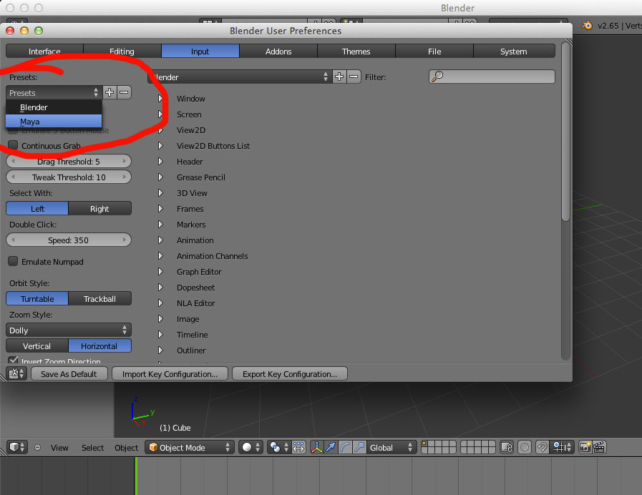This screenshot has height=495, width=642.
Task: Click the Drag Threshold slider field
Action: tap(69, 161)
